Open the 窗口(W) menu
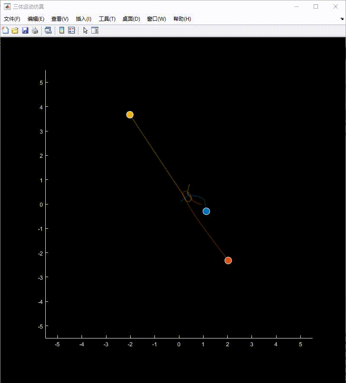The image size is (346, 383). 156,19
